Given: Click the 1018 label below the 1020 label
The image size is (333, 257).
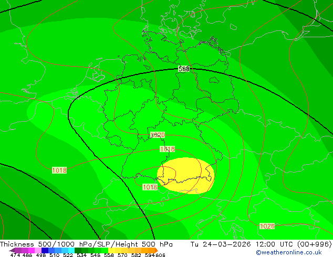Looking at the screenshot, I should [x=168, y=149].
